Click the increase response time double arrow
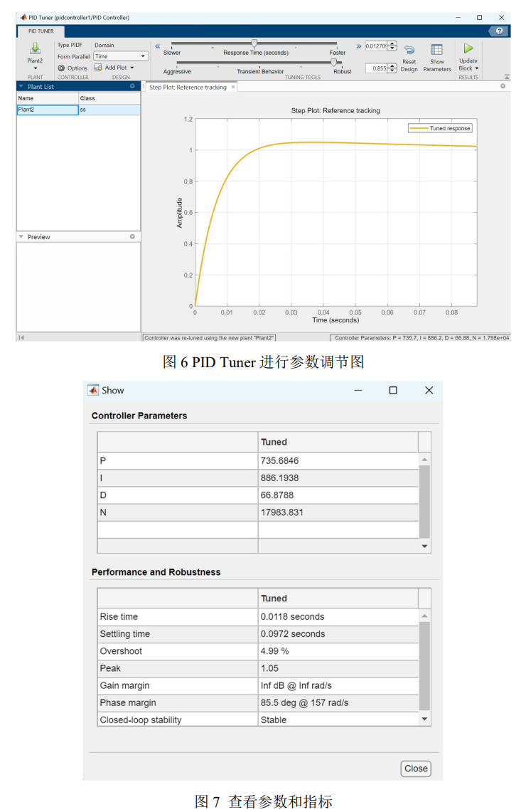The width and height of the screenshot is (521, 812). (358, 46)
